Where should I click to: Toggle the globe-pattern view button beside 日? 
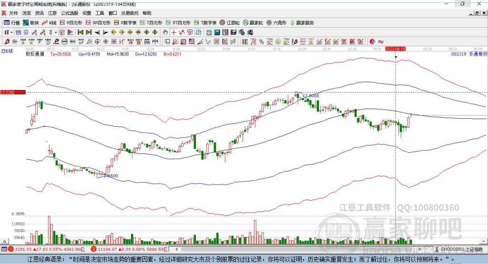18,32
